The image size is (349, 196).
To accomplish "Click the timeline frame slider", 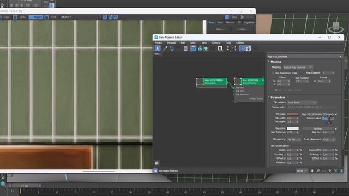I will [25, 186].
